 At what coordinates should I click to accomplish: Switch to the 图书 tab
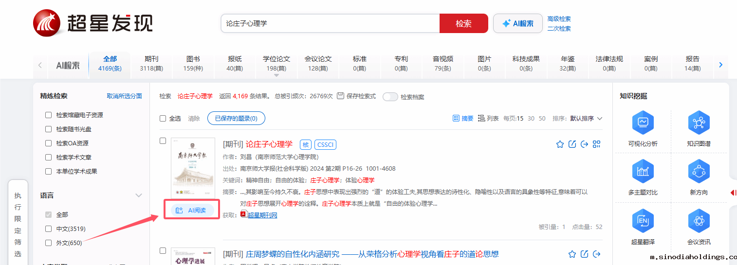coord(193,63)
